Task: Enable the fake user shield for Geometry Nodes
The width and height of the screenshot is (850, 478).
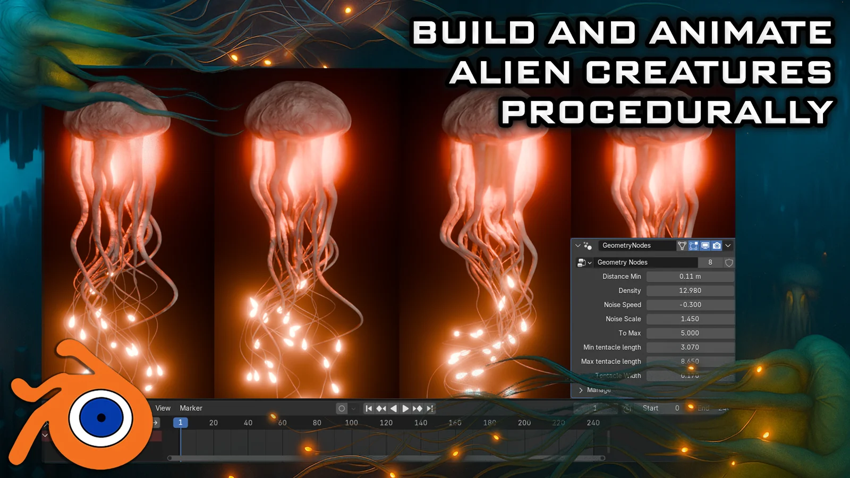Action: point(729,262)
